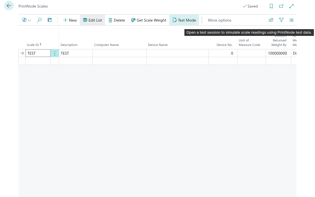Image resolution: width=315 pixels, height=197 pixels.
Task: Expand the Copilot dropdown chevron
Action: [29, 20]
